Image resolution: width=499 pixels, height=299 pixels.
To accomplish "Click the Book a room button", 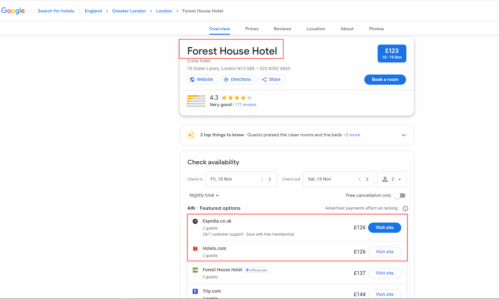I will pos(385,80).
